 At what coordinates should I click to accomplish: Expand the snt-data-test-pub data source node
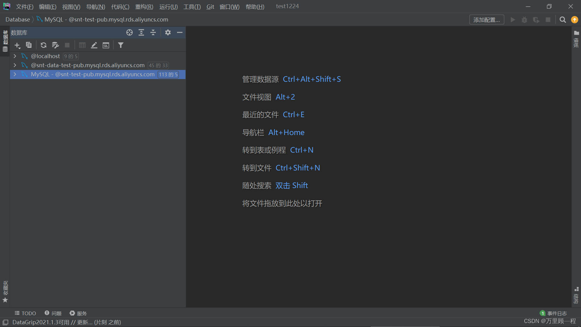pos(15,65)
